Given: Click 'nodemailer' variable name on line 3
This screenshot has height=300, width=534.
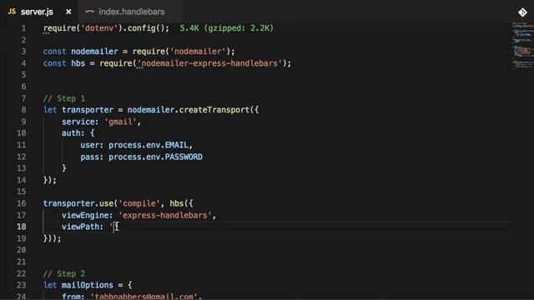Looking at the screenshot, I should click(x=94, y=52).
